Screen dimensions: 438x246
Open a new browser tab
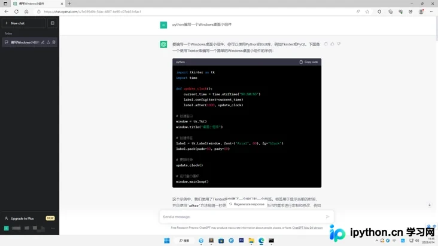[x=69, y=4]
